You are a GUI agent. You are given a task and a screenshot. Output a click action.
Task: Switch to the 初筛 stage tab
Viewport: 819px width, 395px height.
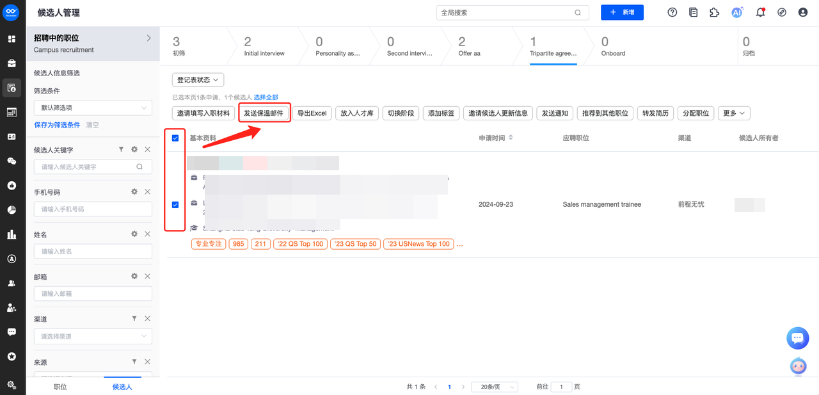click(x=192, y=46)
